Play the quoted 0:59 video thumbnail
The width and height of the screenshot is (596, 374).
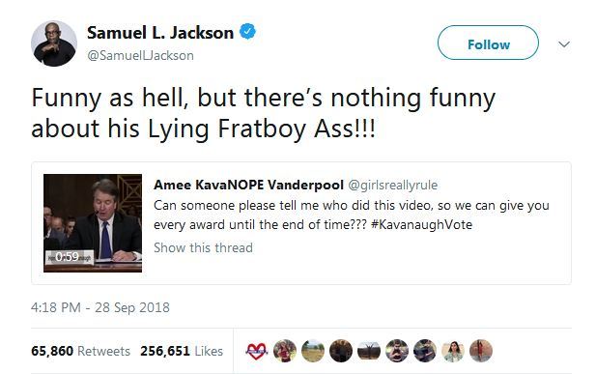[93, 223]
